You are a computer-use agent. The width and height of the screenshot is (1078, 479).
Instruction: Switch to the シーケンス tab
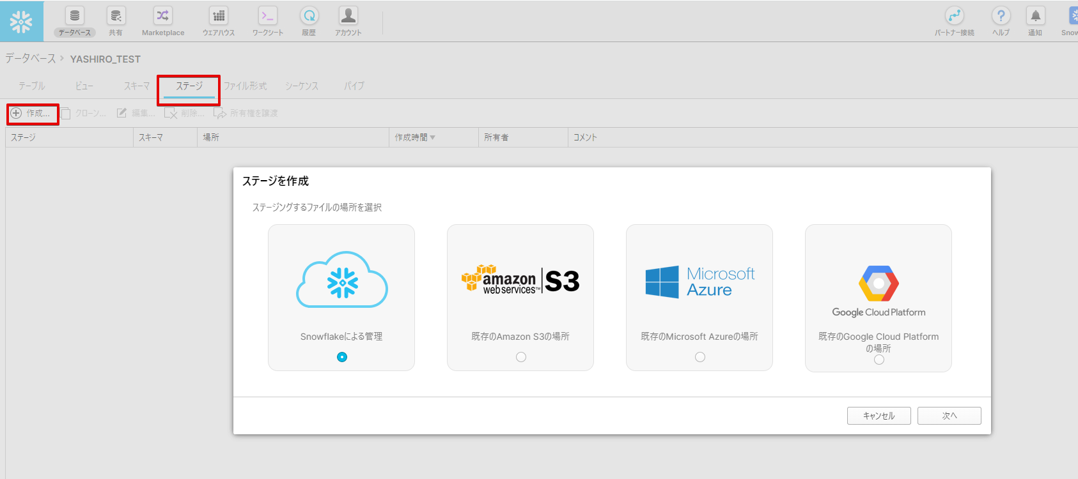click(302, 86)
